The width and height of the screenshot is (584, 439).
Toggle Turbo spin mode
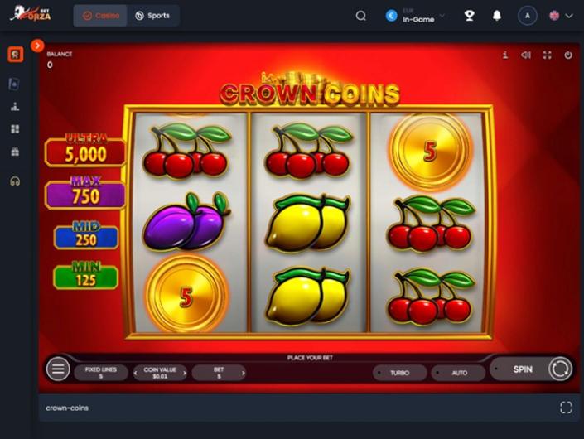click(399, 373)
